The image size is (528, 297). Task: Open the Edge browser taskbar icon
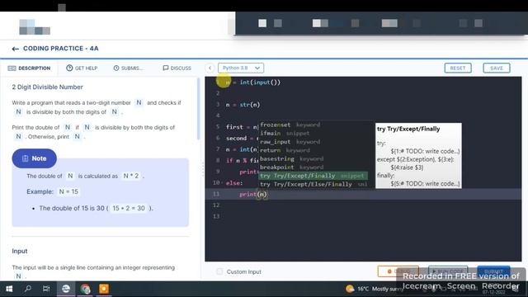(66, 289)
